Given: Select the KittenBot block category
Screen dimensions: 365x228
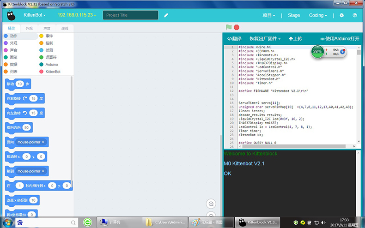Looking at the screenshot, I should pyautogui.click(x=52, y=72).
